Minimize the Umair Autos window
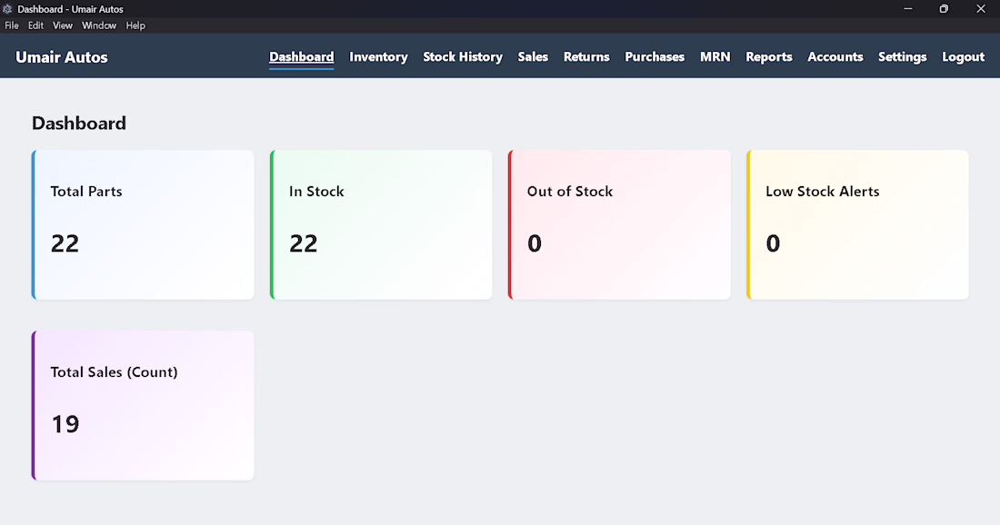The height and width of the screenshot is (525, 1000). pyautogui.click(x=908, y=9)
